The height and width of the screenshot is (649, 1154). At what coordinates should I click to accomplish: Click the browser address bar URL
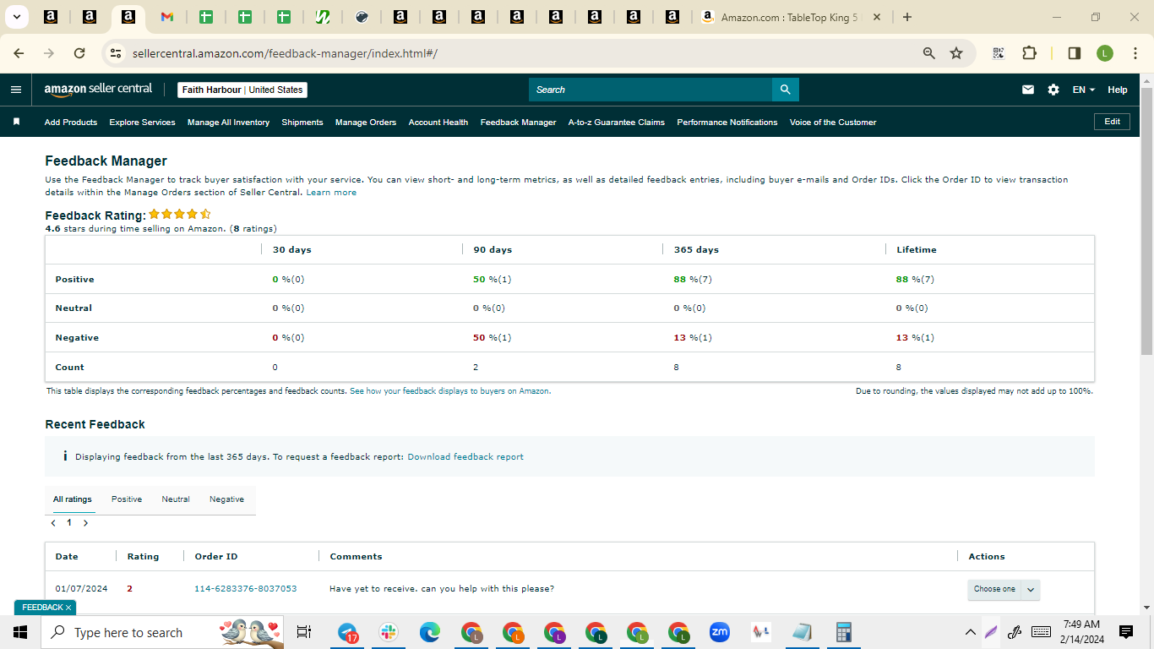pos(286,53)
